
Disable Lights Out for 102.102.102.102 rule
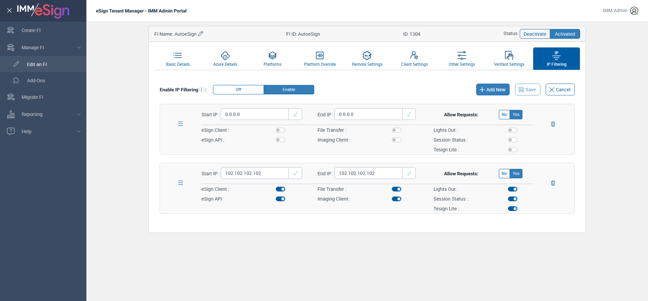coord(513,189)
